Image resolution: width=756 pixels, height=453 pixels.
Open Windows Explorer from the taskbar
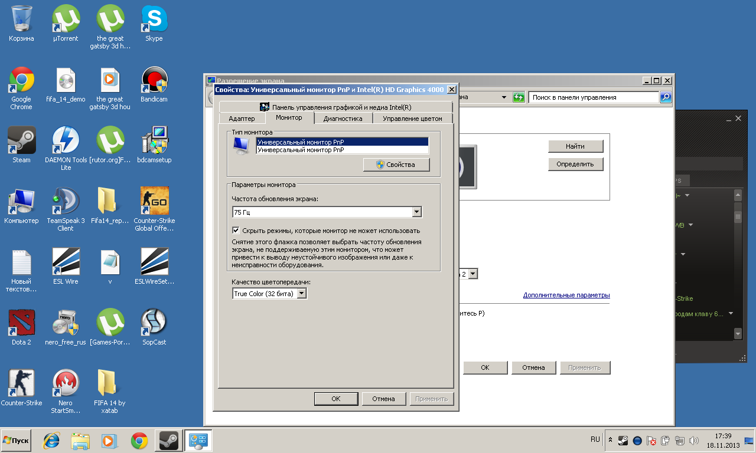[80, 441]
